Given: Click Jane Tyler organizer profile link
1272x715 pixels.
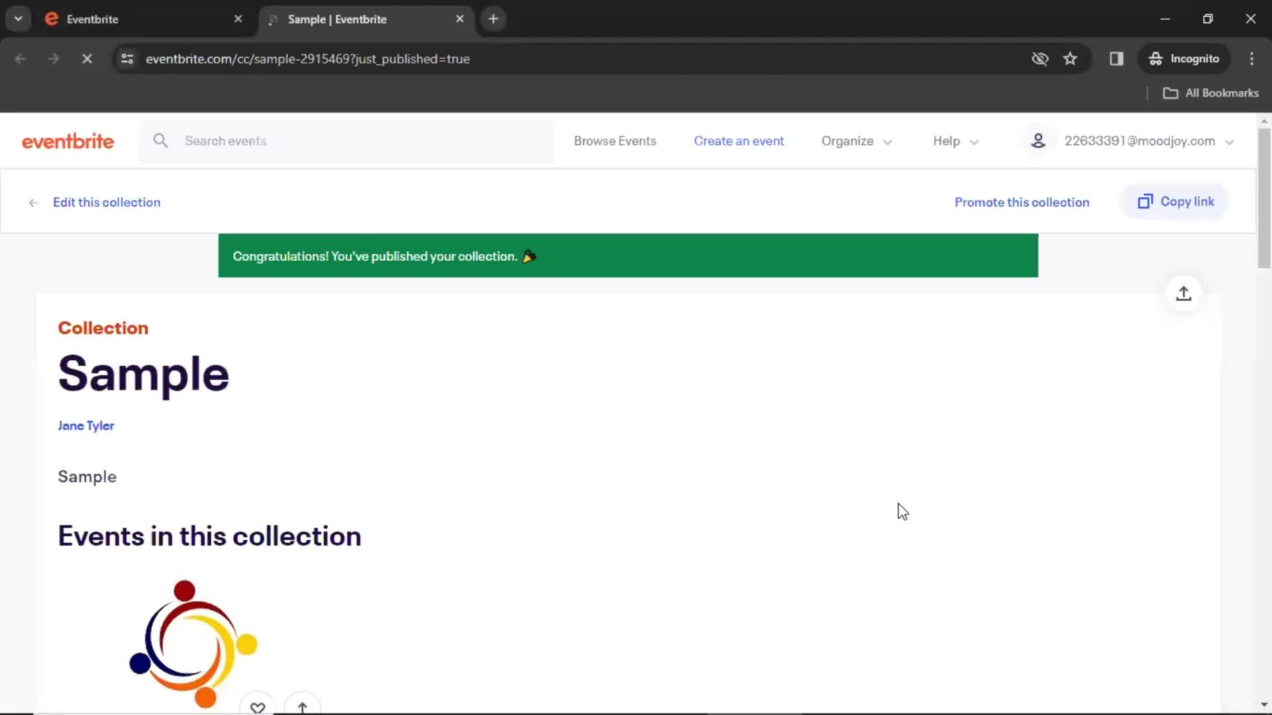Looking at the screenshot, I should (x=85, y=425).
